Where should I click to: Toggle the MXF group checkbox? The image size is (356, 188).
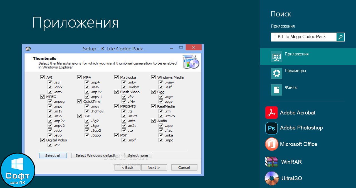click(117, 135)
